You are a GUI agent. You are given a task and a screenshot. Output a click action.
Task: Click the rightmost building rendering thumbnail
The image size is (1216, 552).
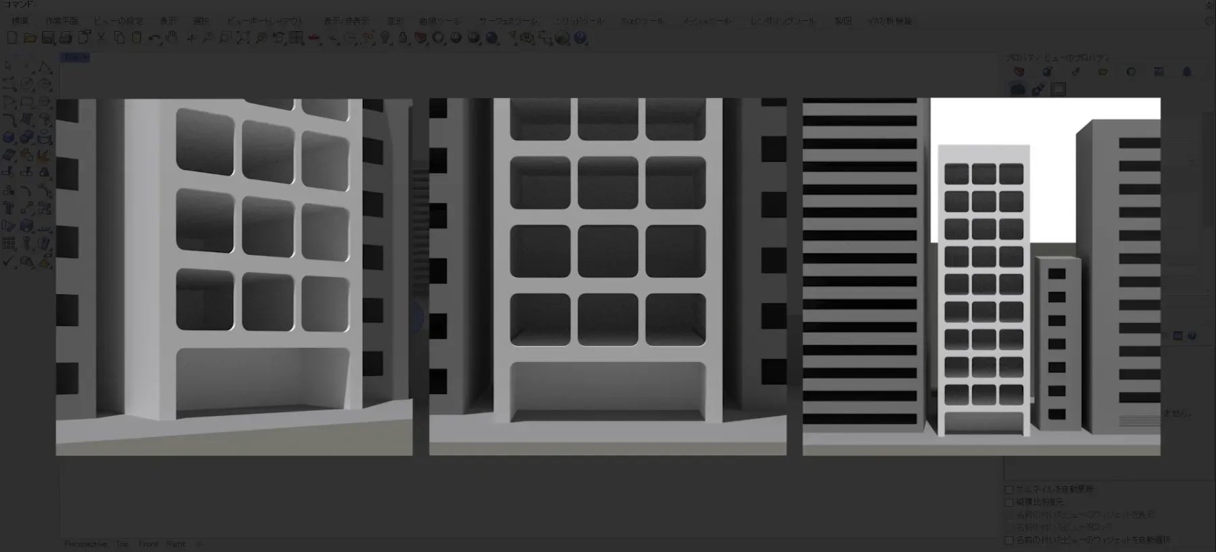pos(981,276)
